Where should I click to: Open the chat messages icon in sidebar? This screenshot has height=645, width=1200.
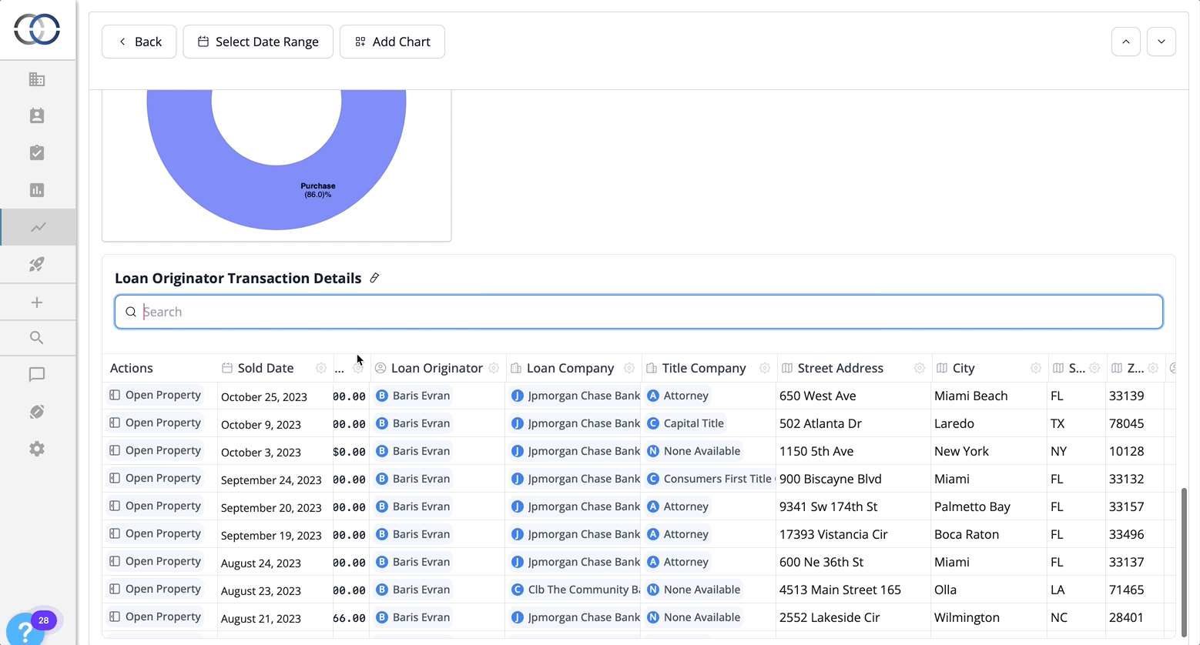click(37, 375)
